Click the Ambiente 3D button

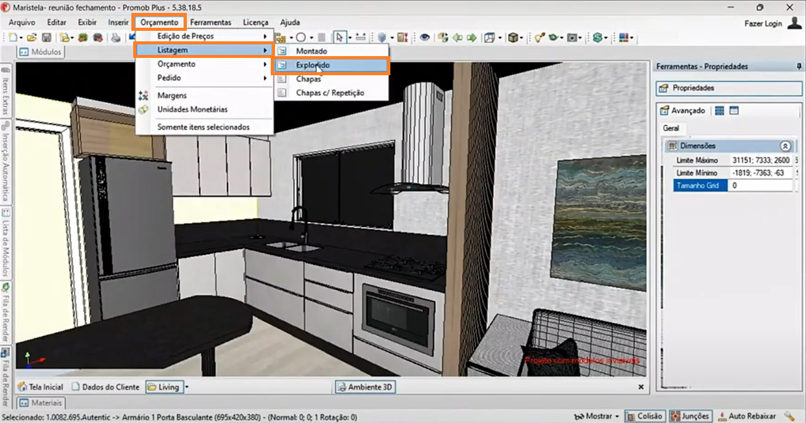(365, 387)
